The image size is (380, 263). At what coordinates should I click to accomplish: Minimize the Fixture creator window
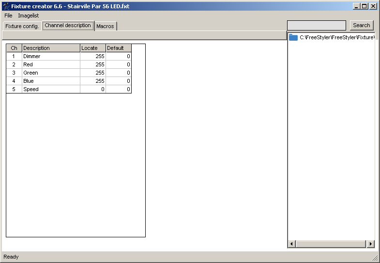356,6
